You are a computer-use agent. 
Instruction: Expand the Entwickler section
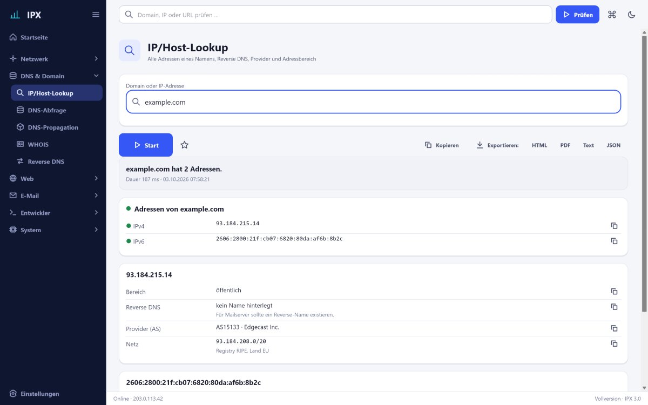click(x=53, y=213)
